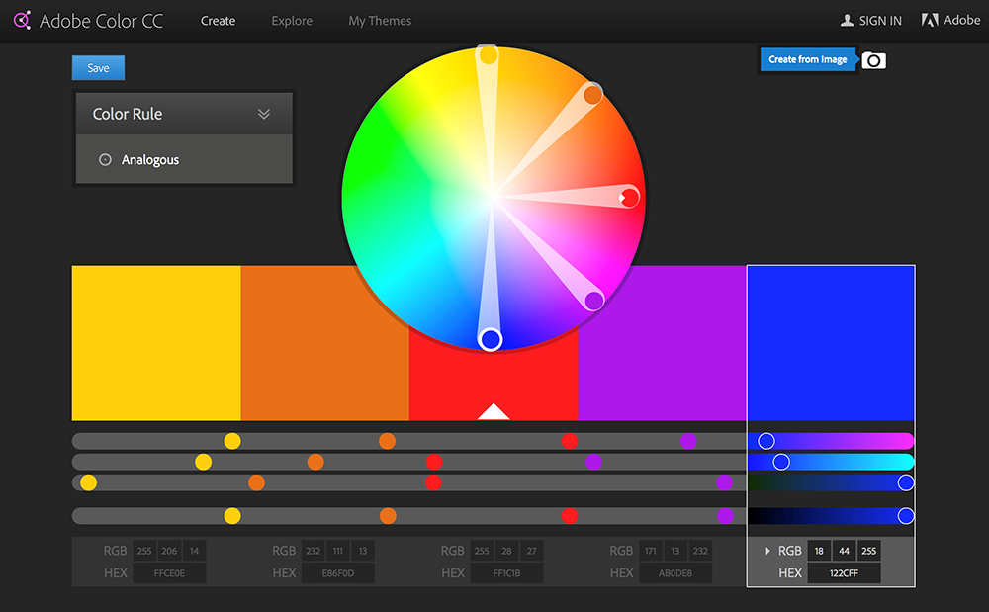Select the orange handle on the color wheel

pyautogui.click(x=592, y=95)
